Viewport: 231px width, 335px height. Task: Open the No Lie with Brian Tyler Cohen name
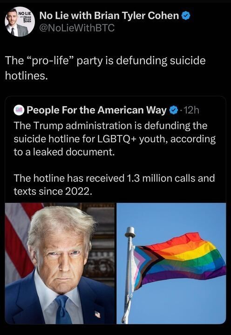pos(109,16)
